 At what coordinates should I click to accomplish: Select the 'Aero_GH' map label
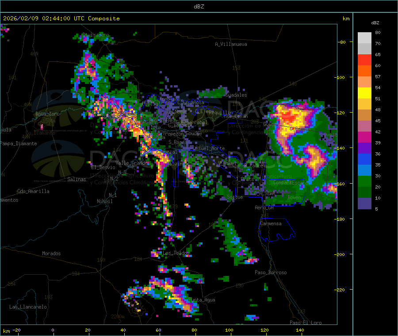[264, 208]
